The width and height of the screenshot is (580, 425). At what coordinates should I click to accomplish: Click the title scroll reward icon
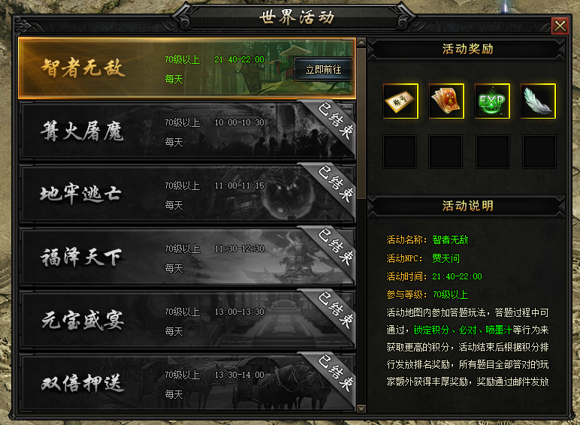(400, 101)
